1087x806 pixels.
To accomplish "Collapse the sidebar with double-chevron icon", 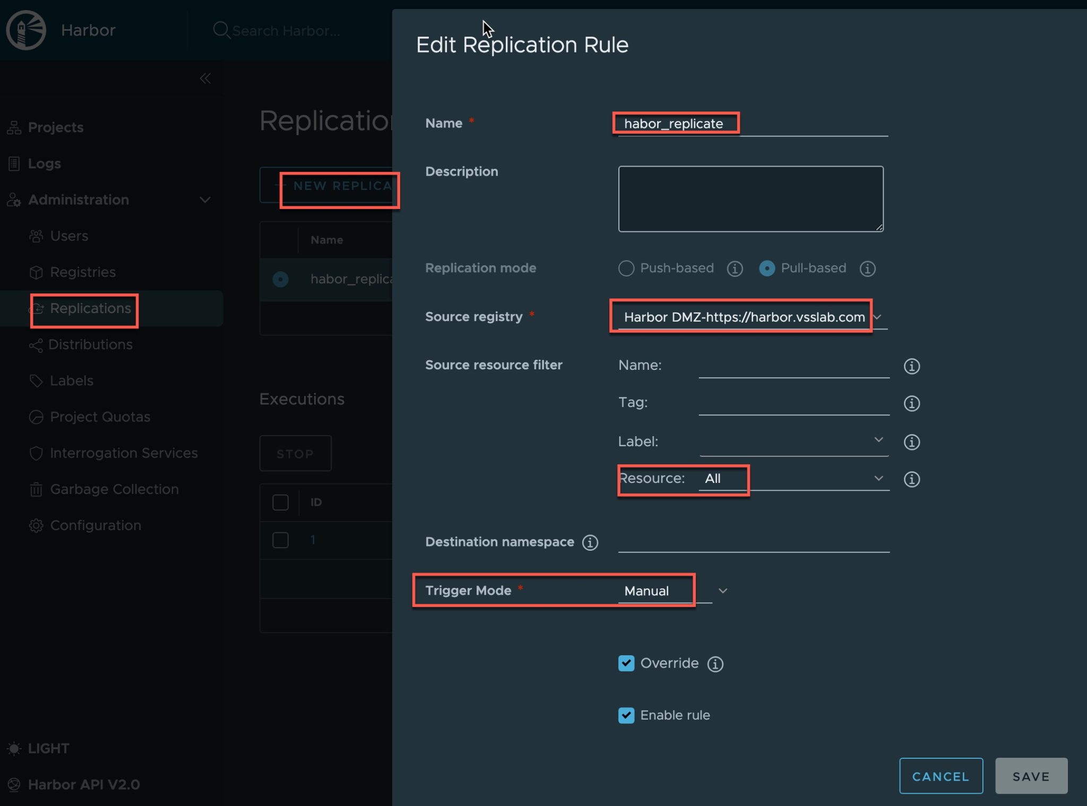I will pos(205,79).
